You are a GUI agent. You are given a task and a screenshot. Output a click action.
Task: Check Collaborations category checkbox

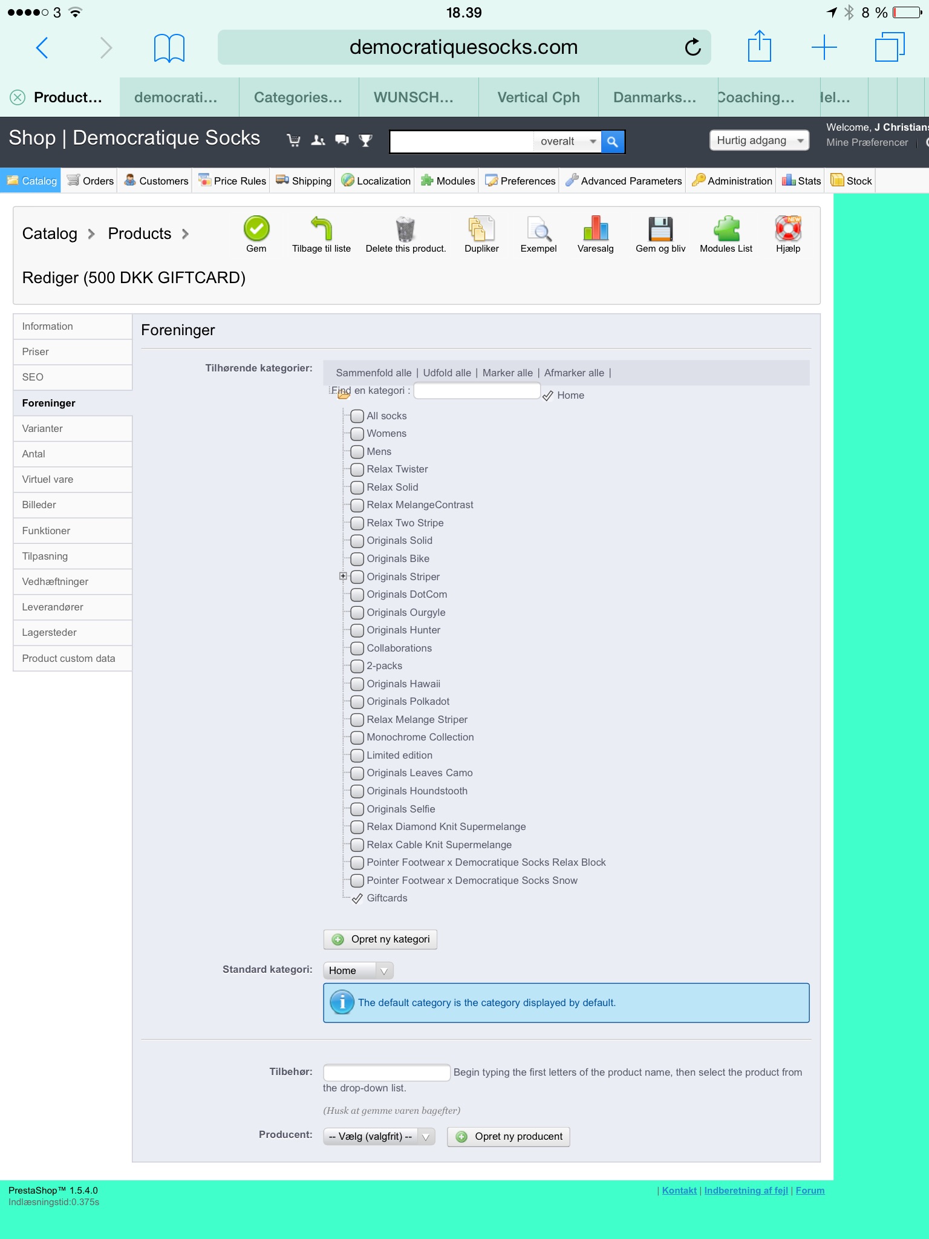point(357,649)
